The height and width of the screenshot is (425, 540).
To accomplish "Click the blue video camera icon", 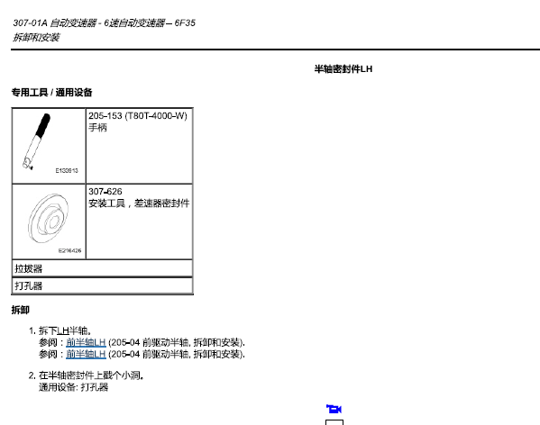I will 334,409.
